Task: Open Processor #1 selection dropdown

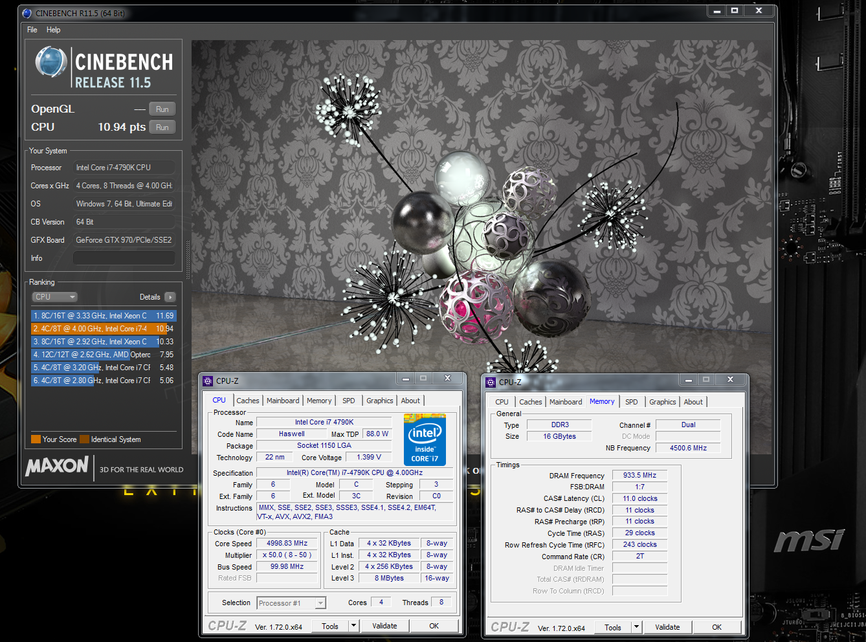Action: tap(291, 603)
